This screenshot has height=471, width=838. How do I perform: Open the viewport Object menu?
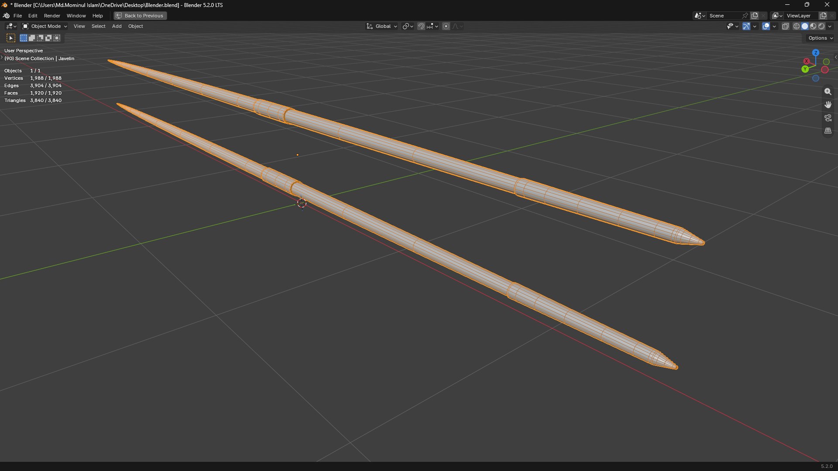click(135, 26)
